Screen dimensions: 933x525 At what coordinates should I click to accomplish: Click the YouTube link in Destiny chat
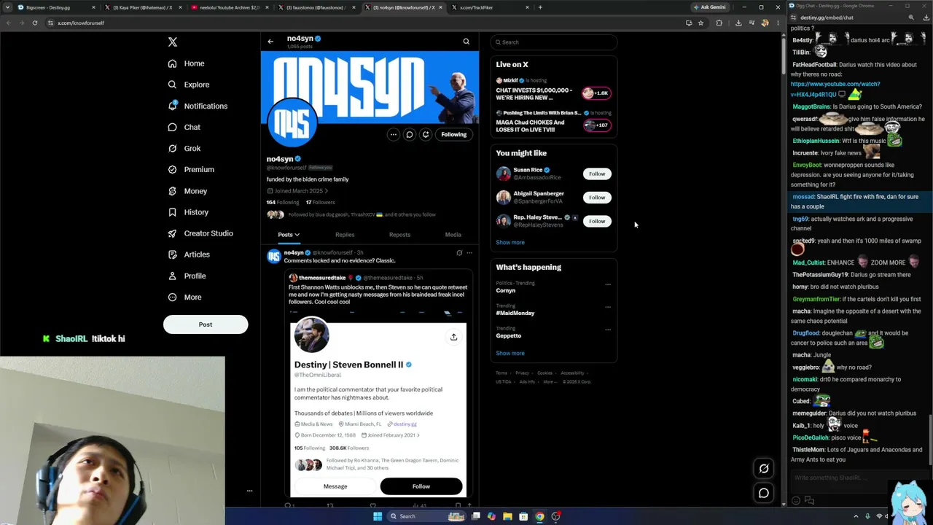click(835, 89)
